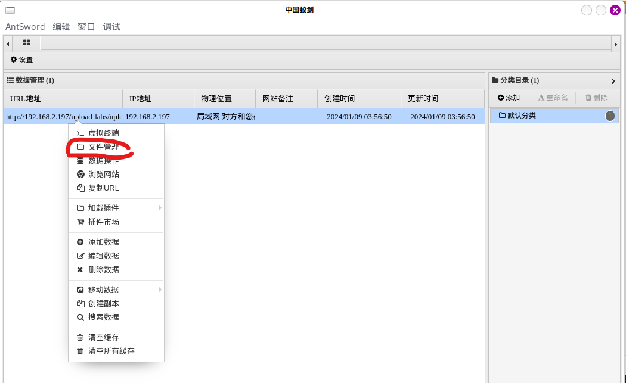Click the plus icon beside 添加数据
The image size is (626, 383).
tap(80, 242)
